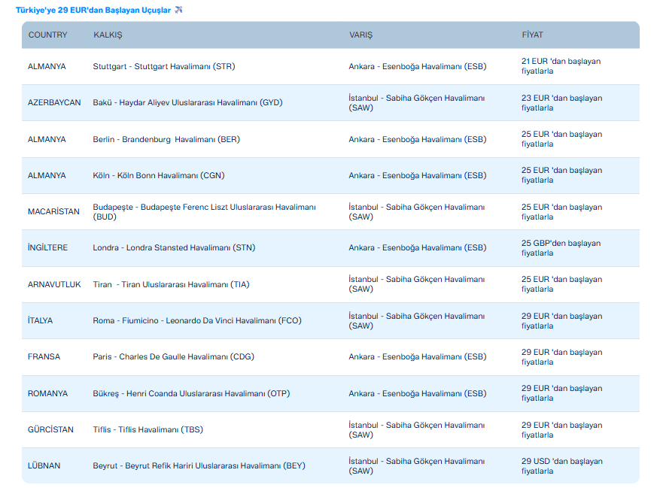Click the airplane icon beside the heading
Screen dimensions: 657x488
pyautogui.click(x=178, y=10)
